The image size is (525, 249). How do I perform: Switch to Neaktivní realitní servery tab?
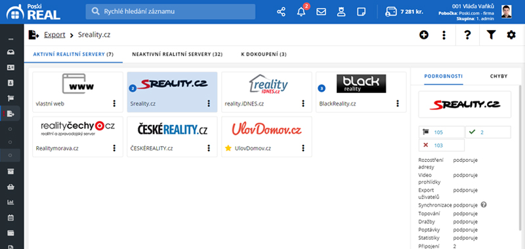point(177,54)
